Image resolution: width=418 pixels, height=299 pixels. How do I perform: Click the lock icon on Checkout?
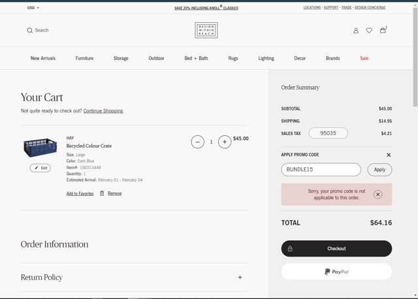coord(290,249)
